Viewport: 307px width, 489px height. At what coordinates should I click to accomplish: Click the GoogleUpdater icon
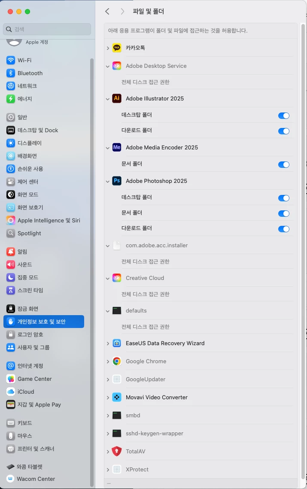click(117, 379)
